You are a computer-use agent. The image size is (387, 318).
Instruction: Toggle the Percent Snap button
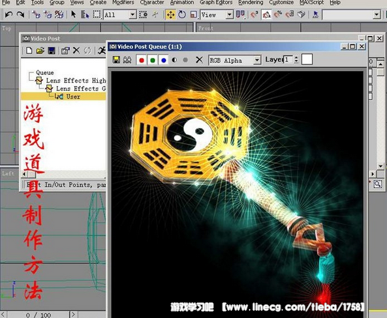click(278, 14)
